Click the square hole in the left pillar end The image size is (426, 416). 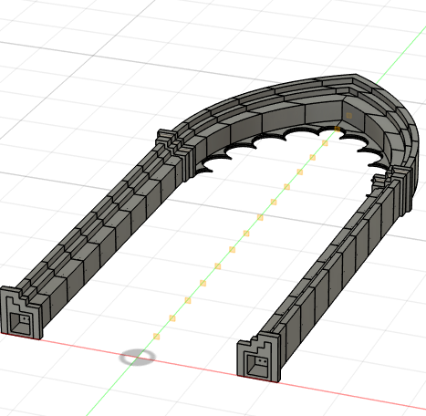(20, 323)
